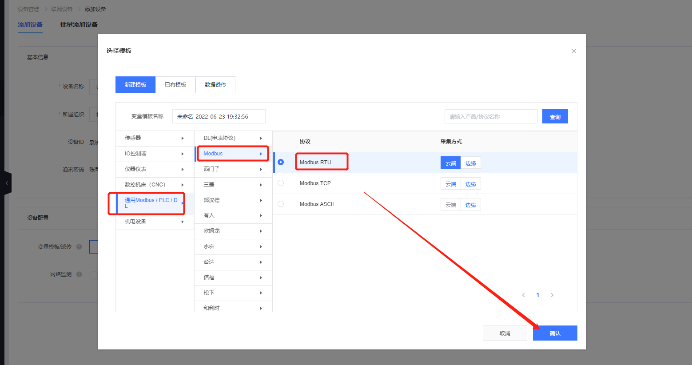This screenshot has height=365, width=692.
Task: Choose 云端 collection mode for Modbus RTU
Action: tap(450, 163)
